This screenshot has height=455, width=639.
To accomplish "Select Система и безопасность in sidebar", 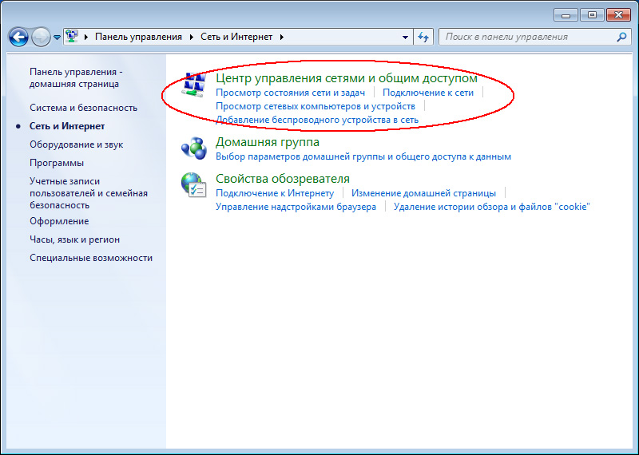I will pos(84,108).
